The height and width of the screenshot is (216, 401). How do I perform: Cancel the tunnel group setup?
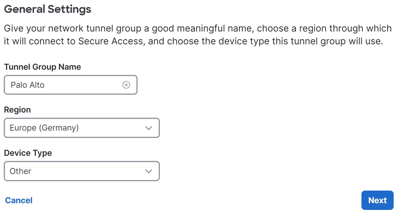(x=19, y=200)
